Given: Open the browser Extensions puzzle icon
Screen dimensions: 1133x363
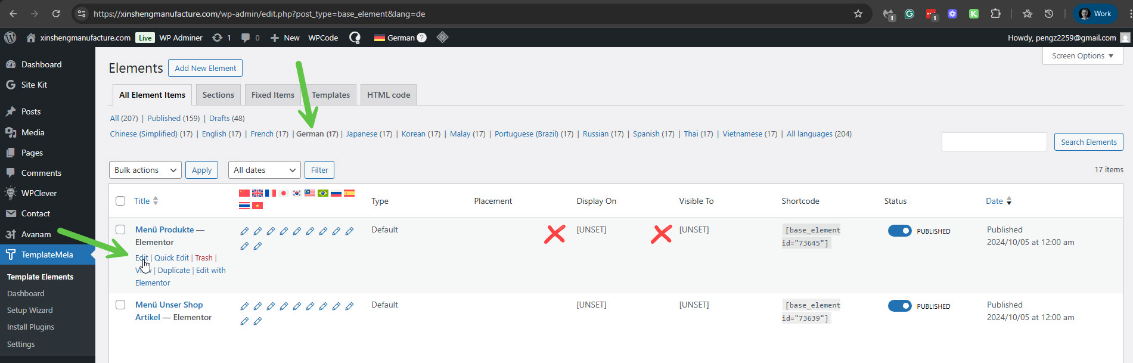Looking at the screenshot, I should pyautogui.click(x=995, y=14).
